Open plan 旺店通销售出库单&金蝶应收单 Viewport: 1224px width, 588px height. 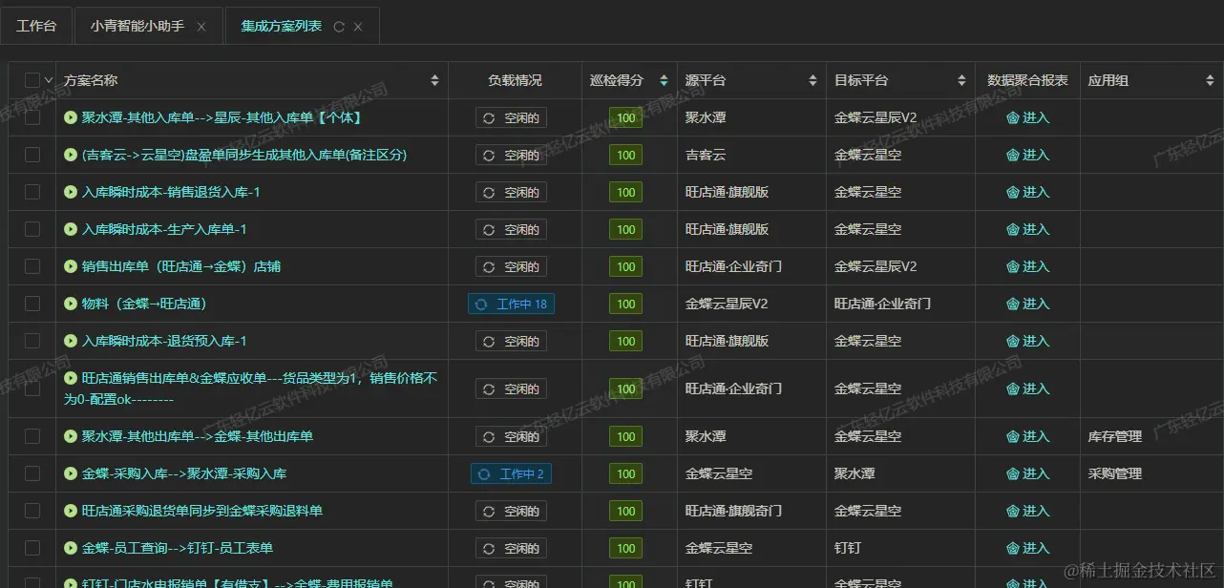tap(252, 388)
